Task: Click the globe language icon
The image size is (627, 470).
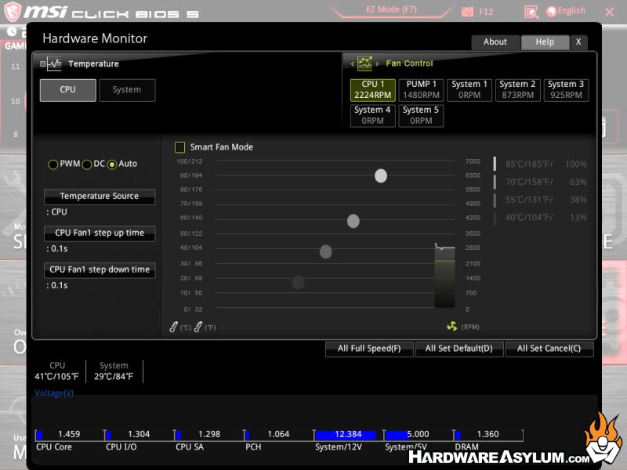Action: click(551, 11)
